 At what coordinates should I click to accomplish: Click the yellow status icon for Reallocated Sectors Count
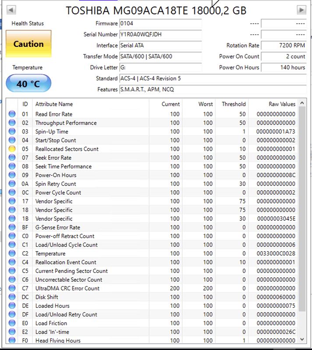[12, 149]
